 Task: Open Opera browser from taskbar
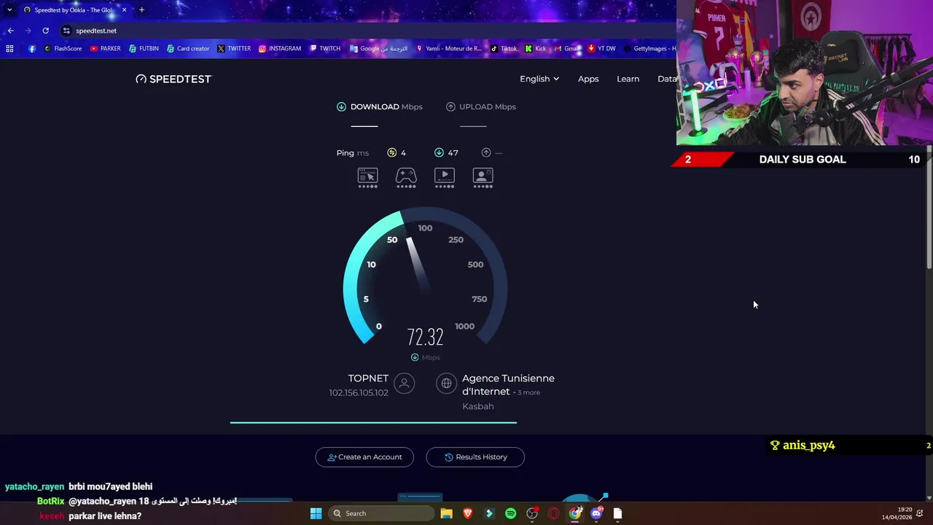click(554, 513)
